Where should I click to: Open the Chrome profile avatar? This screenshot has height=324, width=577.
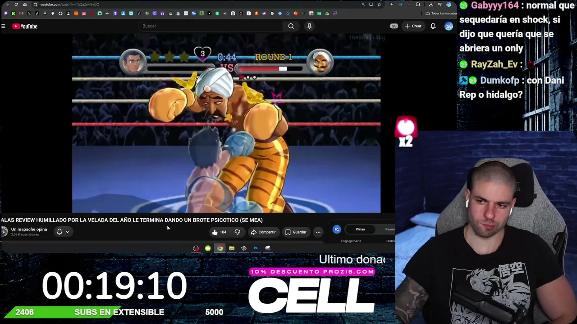point(449,4)
